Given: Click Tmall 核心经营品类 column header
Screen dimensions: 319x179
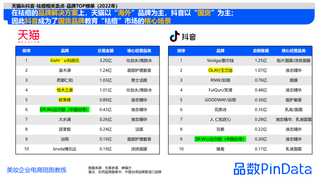Looking at the screenshot, I should click(x=139, y=51).
